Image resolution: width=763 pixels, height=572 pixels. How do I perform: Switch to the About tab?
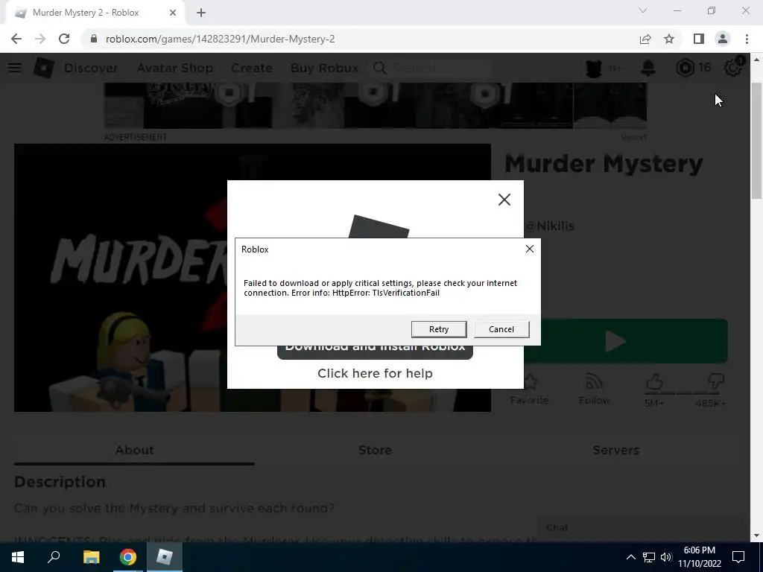click(x=134, y=451)
